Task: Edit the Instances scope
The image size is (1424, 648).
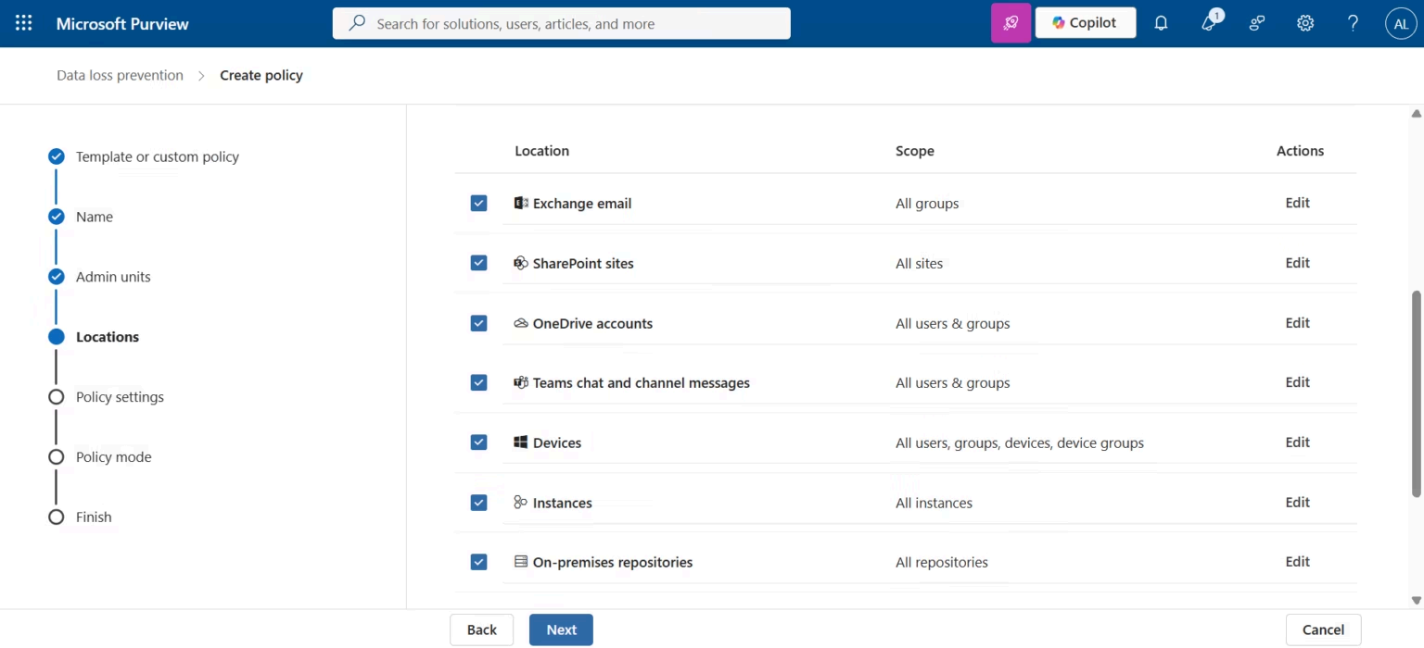Action: (1297, 503)
